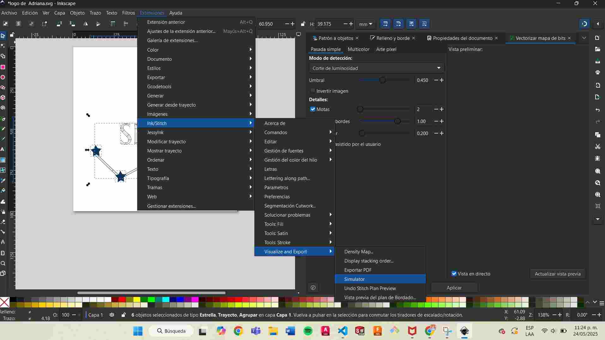
Task: Adjust the Umbral slider handle
Action: click(x=382, y=80)
